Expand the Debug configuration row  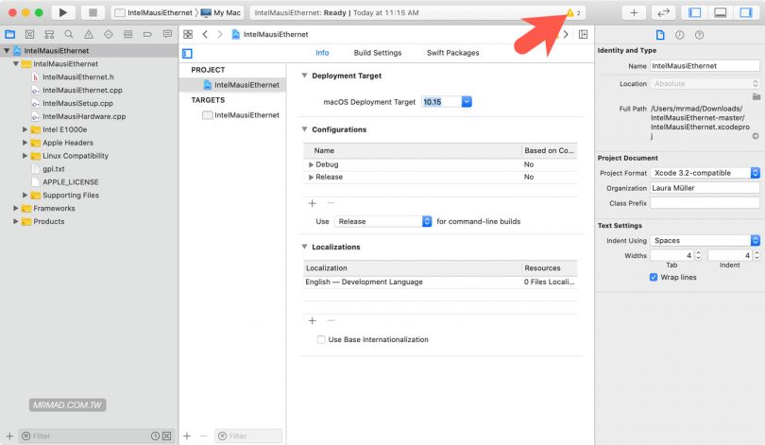[311, 164]
